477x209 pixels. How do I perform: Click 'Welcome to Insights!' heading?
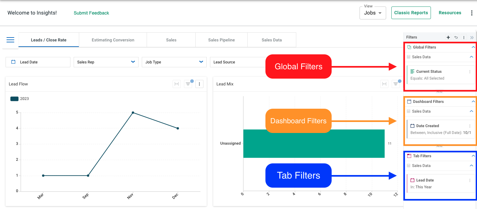pyautogui.click(x=32, y=13)
